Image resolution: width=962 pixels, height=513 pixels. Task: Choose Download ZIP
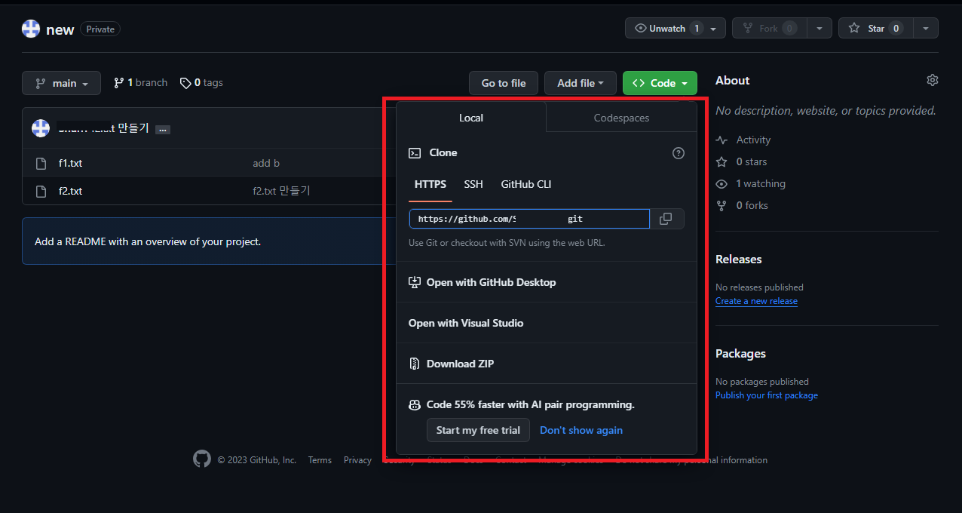tap(547, 364)
